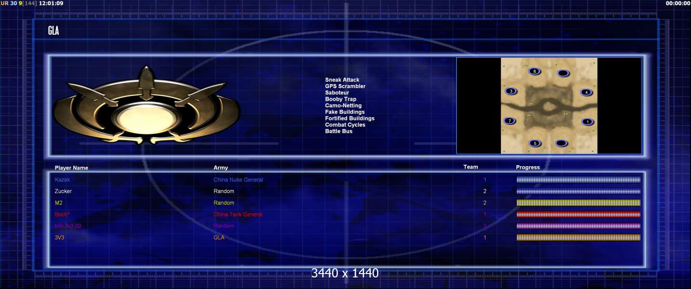Select start position marker 4 on map
The image size is (691, 289).
point(586,92)
